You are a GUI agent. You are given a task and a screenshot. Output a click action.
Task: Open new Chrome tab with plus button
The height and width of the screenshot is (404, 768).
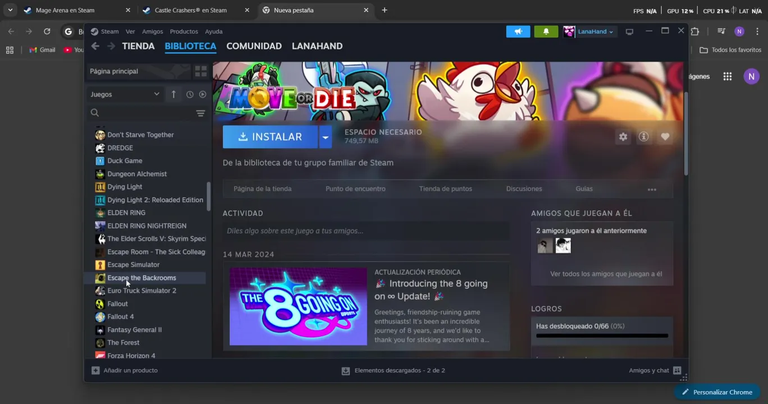click(x=385, y=10)
